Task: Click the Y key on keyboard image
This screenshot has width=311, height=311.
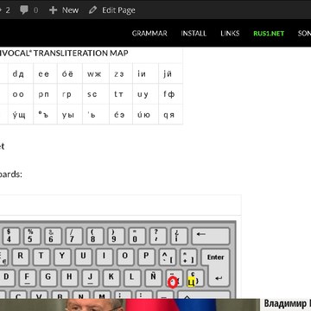Action: click(x=62, y=257)
